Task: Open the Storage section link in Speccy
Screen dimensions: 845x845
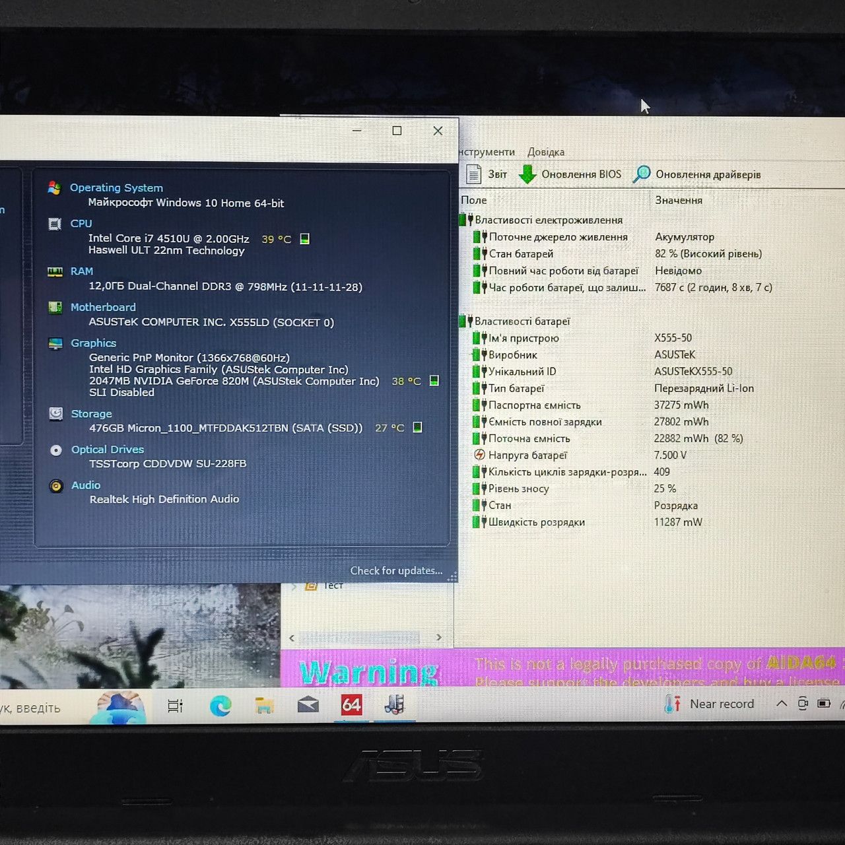Action: point(91,414)
